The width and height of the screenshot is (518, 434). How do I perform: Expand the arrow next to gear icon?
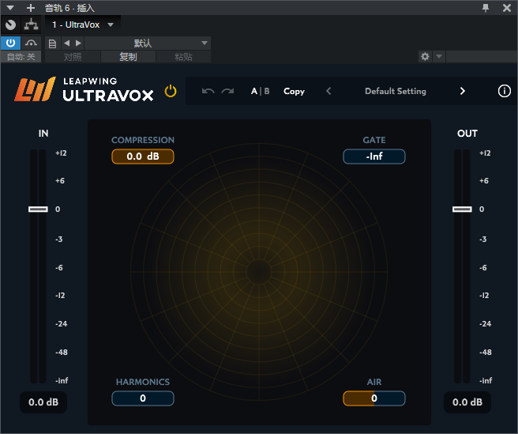point(439,57)
